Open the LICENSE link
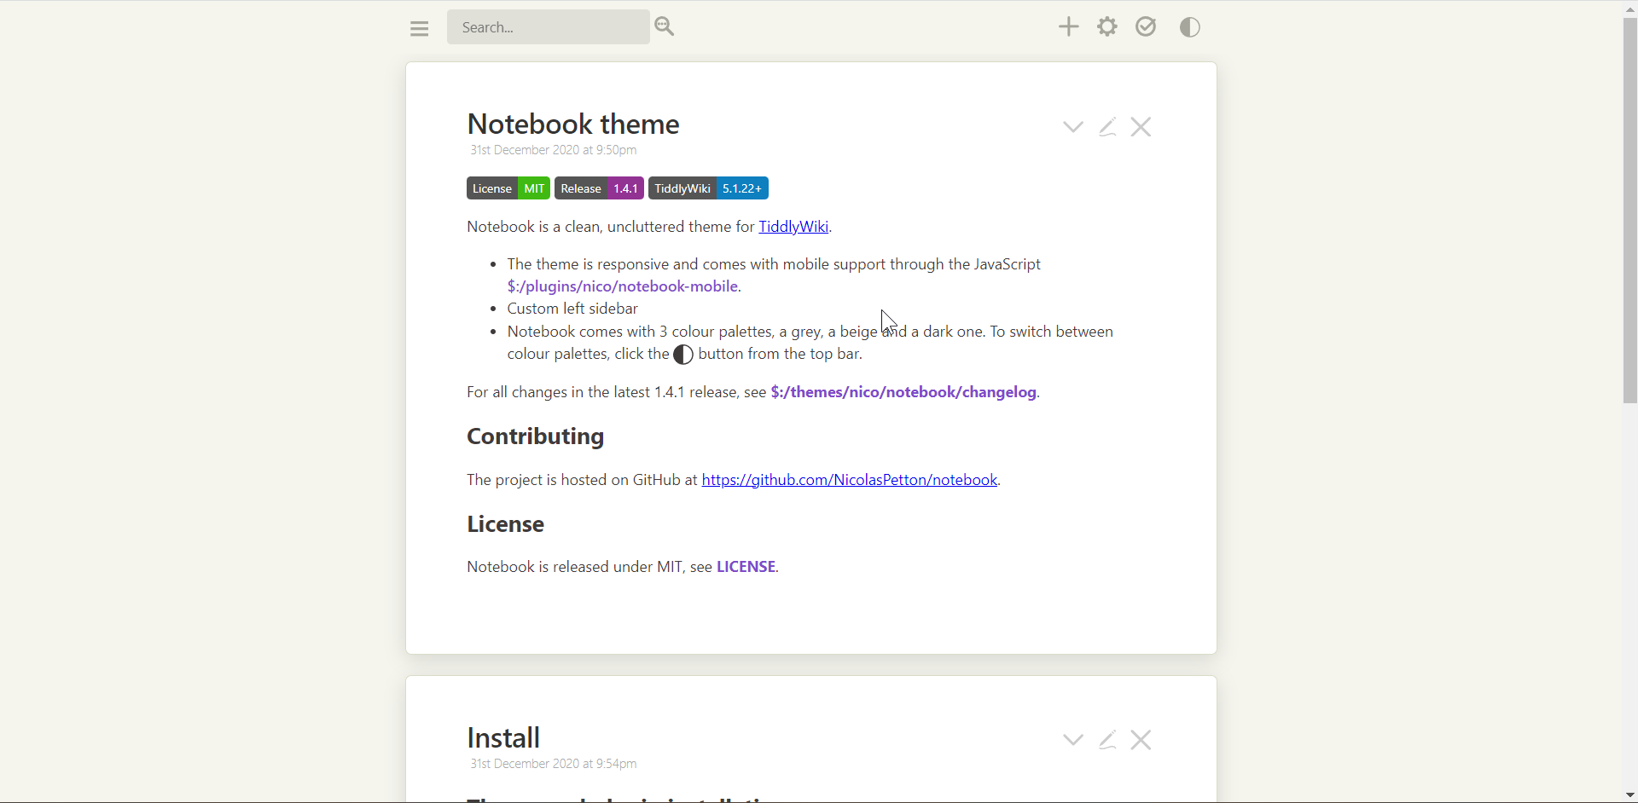1638x803 pixels. (x=746, y=568)
